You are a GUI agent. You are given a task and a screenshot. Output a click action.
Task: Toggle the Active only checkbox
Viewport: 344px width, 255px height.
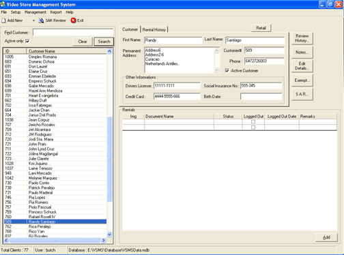(x=27, y=41)
